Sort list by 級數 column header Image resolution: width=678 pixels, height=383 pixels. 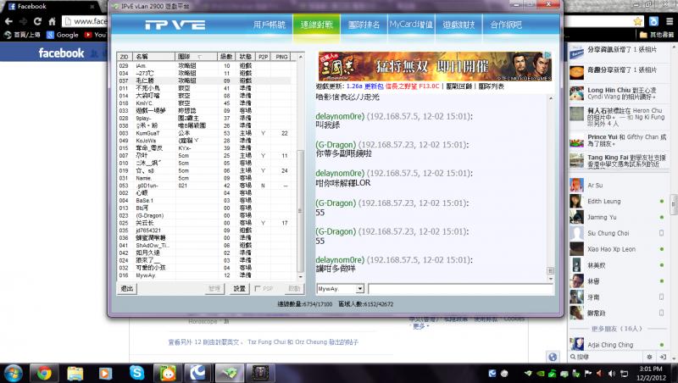click(226, 57)
